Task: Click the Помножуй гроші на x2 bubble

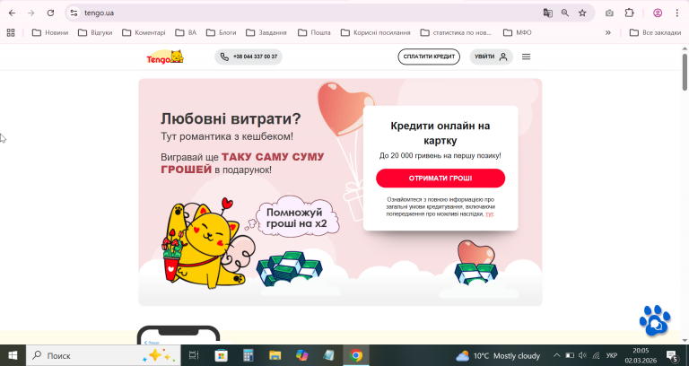Action: [x=297, y=218]
